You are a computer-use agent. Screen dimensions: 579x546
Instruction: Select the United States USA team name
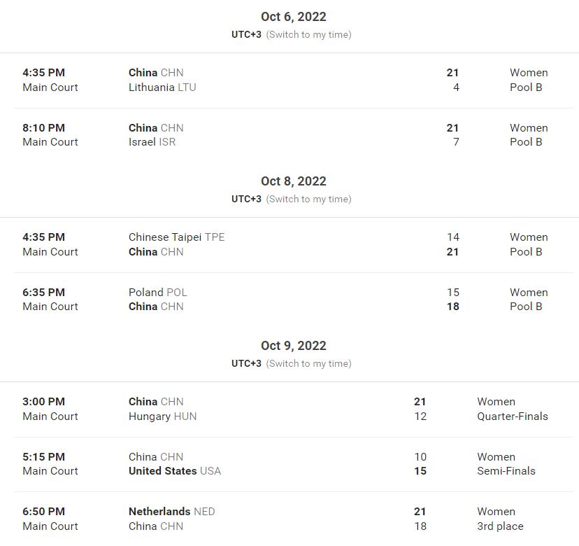tap(174, 471)
